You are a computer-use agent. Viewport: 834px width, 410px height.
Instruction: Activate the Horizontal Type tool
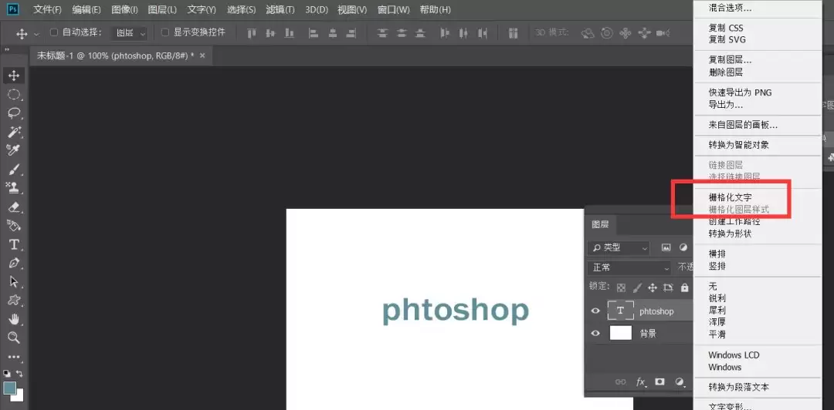click(14, 244)
